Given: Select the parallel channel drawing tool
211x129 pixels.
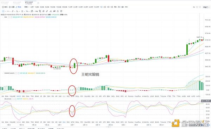Looking at the screenshot, I should click(x=13, y=11).
